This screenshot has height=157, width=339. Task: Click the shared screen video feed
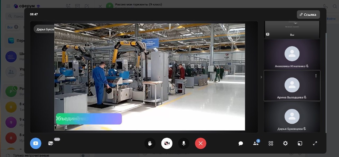click(x=150, y=77)
